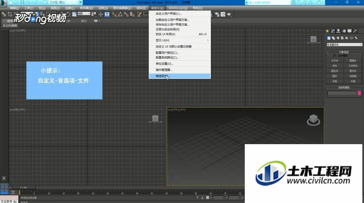Click the binoculars search icon
The width and height of the screenshot is (364, 203).
tap(294, 2)
